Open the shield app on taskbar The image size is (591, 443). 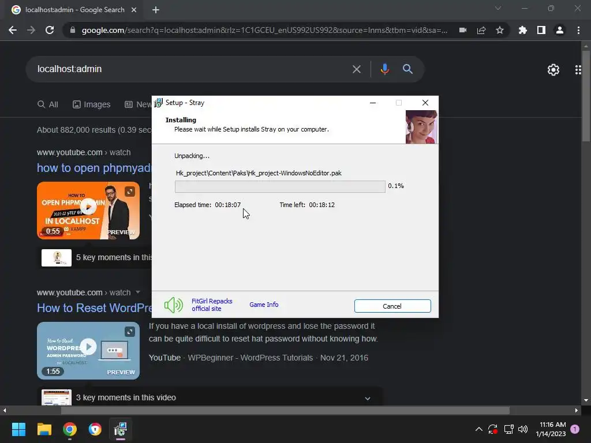(x=95, y=429)
